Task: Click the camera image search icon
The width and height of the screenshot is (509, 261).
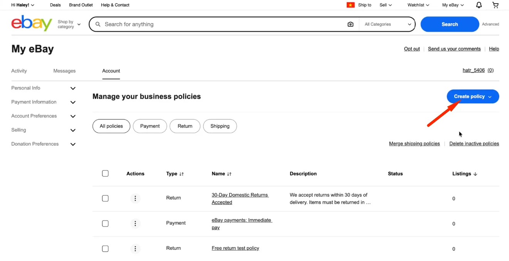Action: click(x=350, y=24)
